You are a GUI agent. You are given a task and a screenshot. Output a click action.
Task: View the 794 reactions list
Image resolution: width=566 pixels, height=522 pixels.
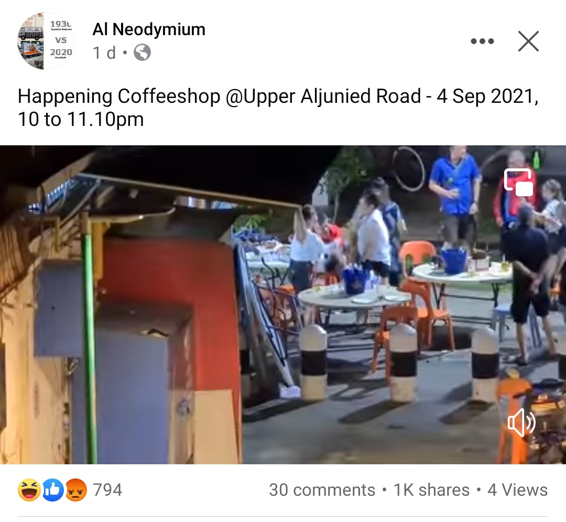pos(107,490)
